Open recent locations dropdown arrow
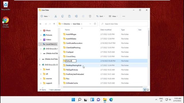This screenshot has height=103, width=184. pos(50,24)
